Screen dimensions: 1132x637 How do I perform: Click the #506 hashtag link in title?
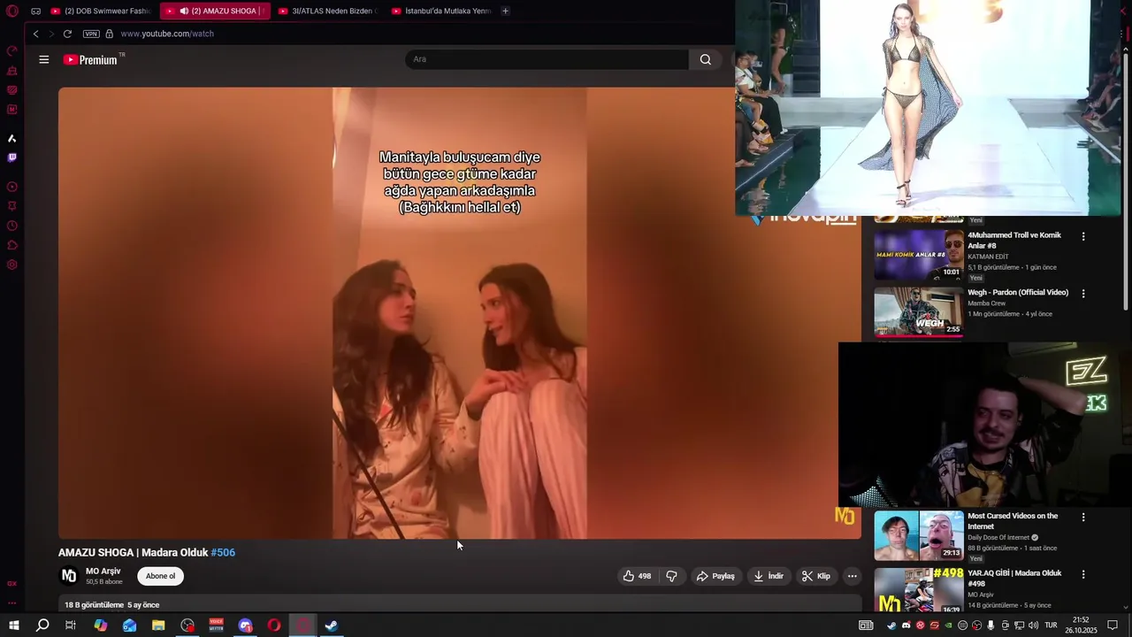(x=223, y=552)
